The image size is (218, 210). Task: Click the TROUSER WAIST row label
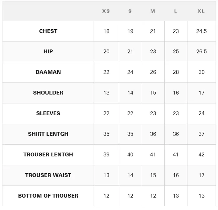coord(48,175)
